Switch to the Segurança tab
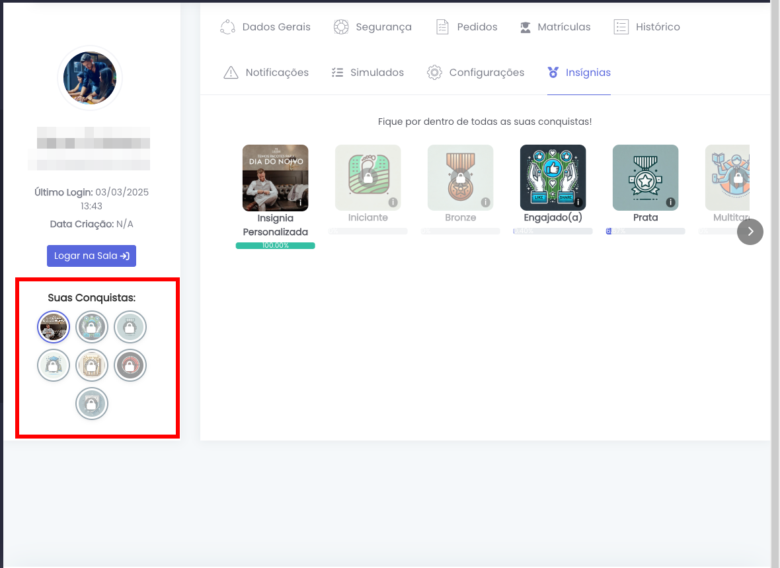Viewport: 780px width, 568px height. coord(373,27)
